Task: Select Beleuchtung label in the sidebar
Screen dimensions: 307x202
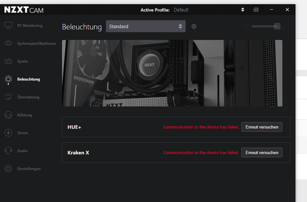Action: pyautogui.click(x=28, y=79)
